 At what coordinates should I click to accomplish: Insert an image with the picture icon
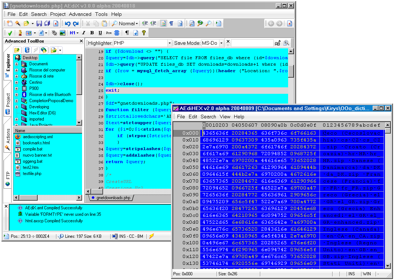pos(63,33)
